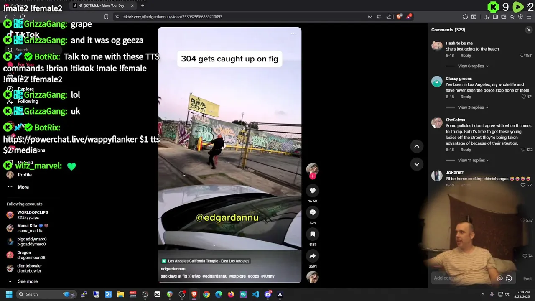Reply to 'Hash to be me' comment
The image size is (535, 301).
[466, 56]
